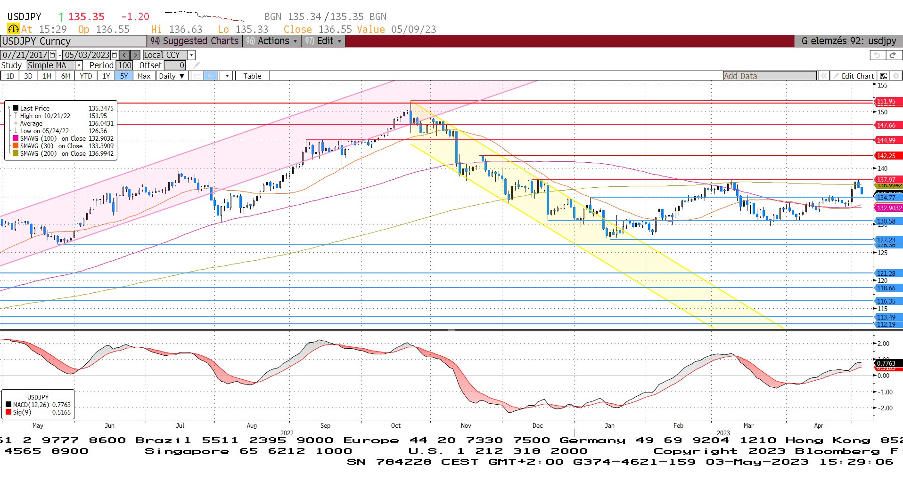Click the G elemzés 92: usdjpy title
The height and width of the screenshot is (488, 903).
(848, 41)
